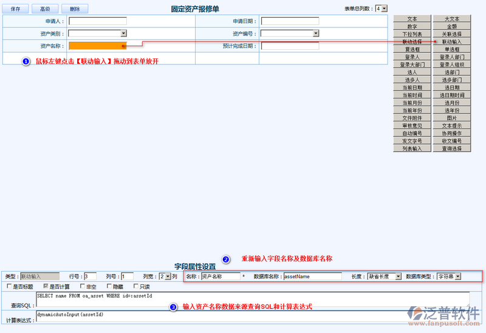Select the 文本提示 field button
This screenshot has height=333, width=486.
(451, 126)
